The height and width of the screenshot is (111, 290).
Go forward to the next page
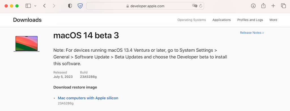coord(54,6)
